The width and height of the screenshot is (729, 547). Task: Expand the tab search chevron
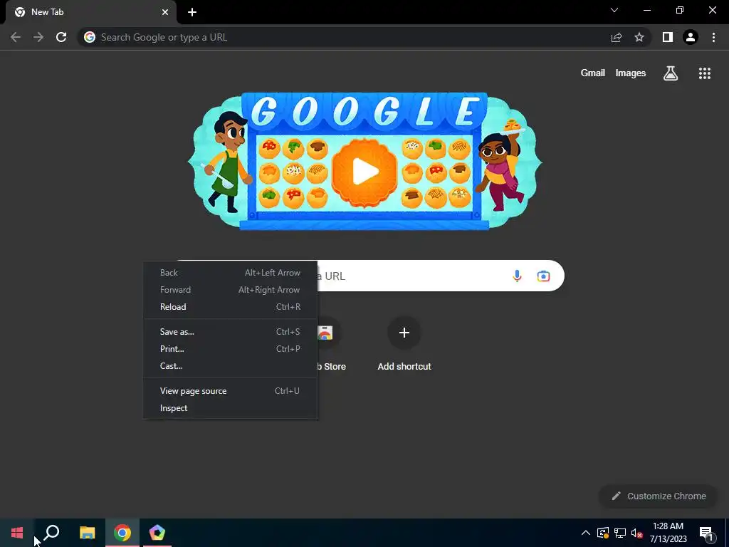click(614, 10)
